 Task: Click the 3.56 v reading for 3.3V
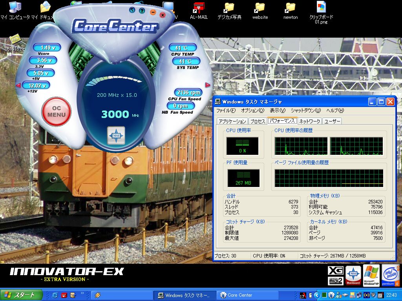click(43, 60)
